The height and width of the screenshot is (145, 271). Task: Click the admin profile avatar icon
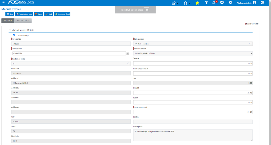[x=254, y=2]
